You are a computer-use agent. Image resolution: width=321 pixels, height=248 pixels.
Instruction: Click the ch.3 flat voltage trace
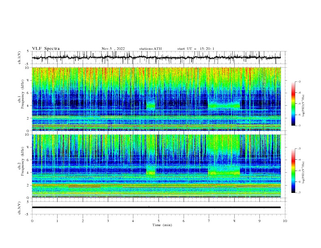pos(156,207)
